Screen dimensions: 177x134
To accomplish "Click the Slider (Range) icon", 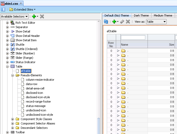I will pos(12,57).
